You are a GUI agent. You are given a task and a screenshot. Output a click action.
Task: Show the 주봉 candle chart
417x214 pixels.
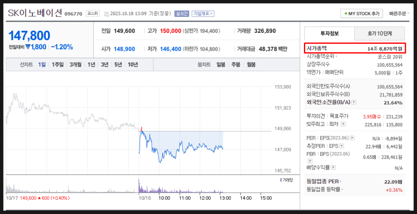point(236,64)
